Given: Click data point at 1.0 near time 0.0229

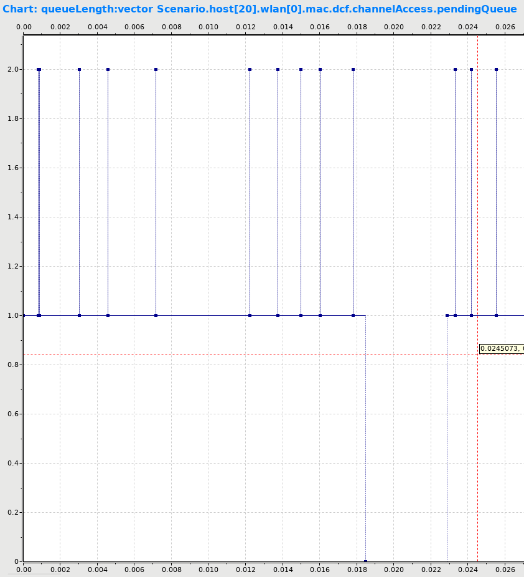Looking at the screenshot, I should 447,316.
